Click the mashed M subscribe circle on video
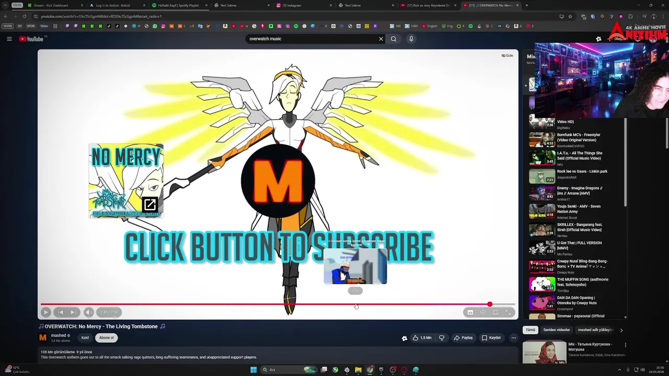 (x=278, y=181)
